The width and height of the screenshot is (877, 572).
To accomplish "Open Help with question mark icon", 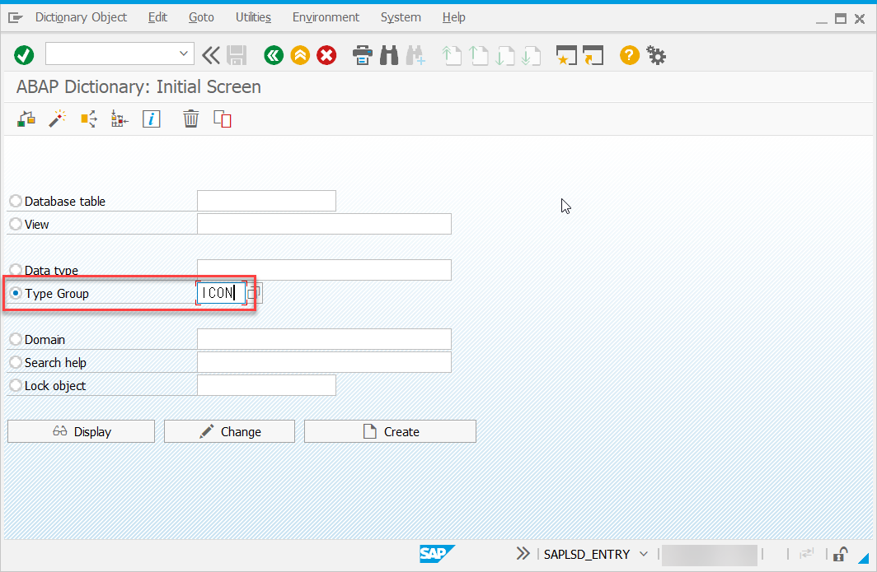I will 630,55.
